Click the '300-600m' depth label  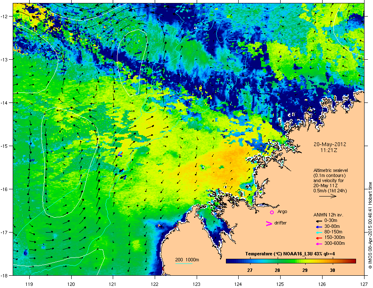coord(334,244)
